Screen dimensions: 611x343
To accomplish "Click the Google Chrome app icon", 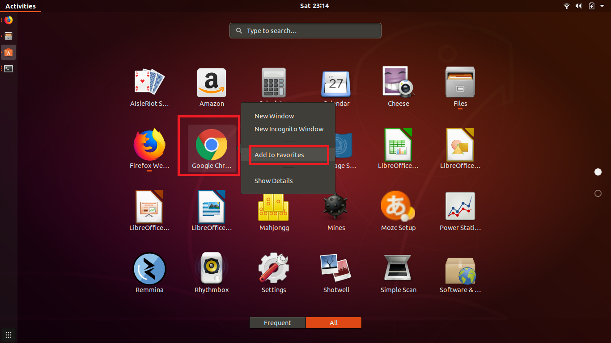I will coord(212,145).
